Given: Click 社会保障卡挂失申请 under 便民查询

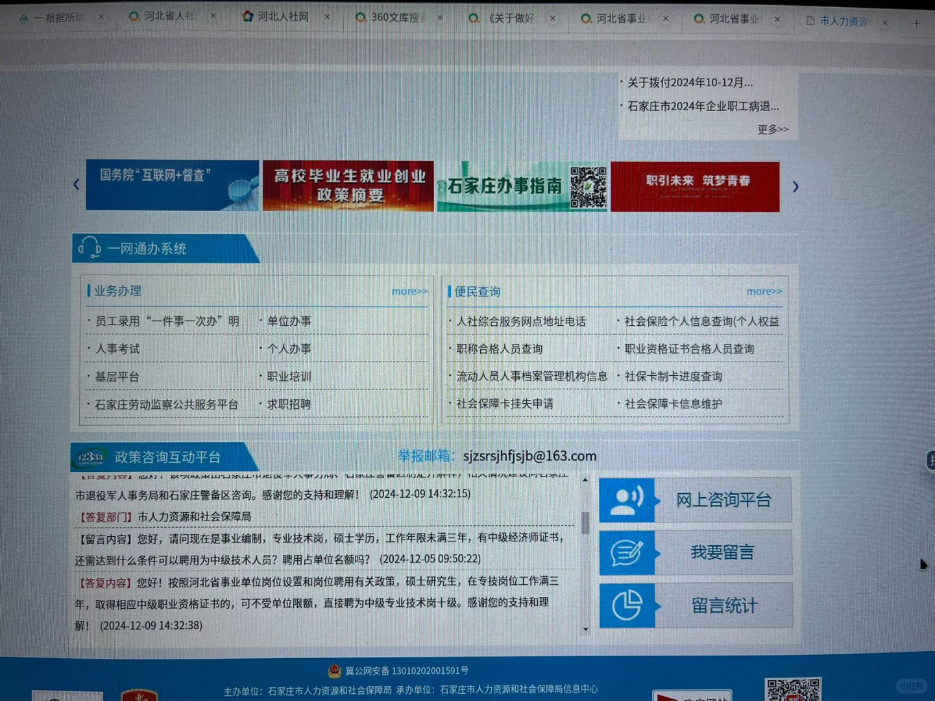Looking at the screenshot, I should [505, 403].
